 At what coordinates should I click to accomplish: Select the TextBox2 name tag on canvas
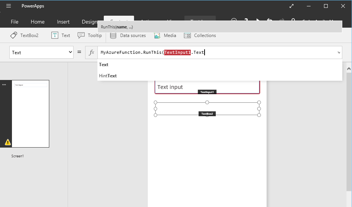point(207,114)
